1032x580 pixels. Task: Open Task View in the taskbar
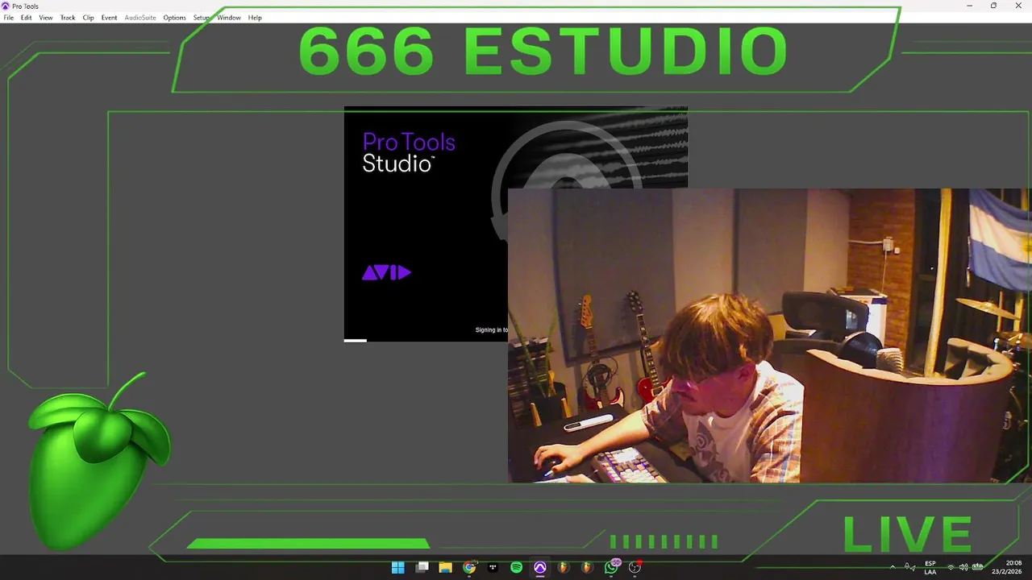click(x=422, y=568)
